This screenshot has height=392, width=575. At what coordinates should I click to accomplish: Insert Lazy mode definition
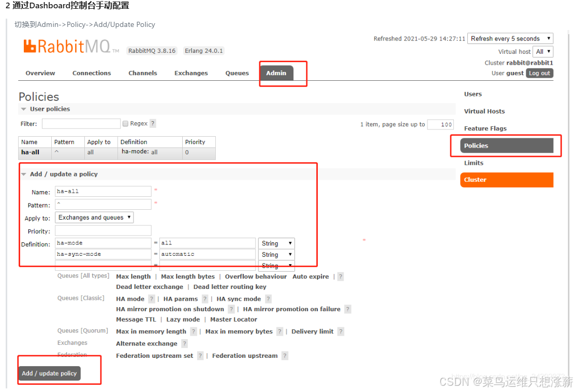(183, 320)
